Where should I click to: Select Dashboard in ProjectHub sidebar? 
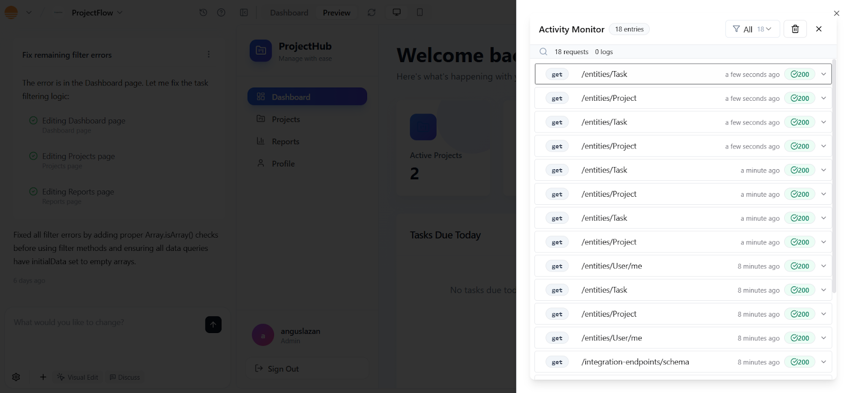click(x=307, y=97)
